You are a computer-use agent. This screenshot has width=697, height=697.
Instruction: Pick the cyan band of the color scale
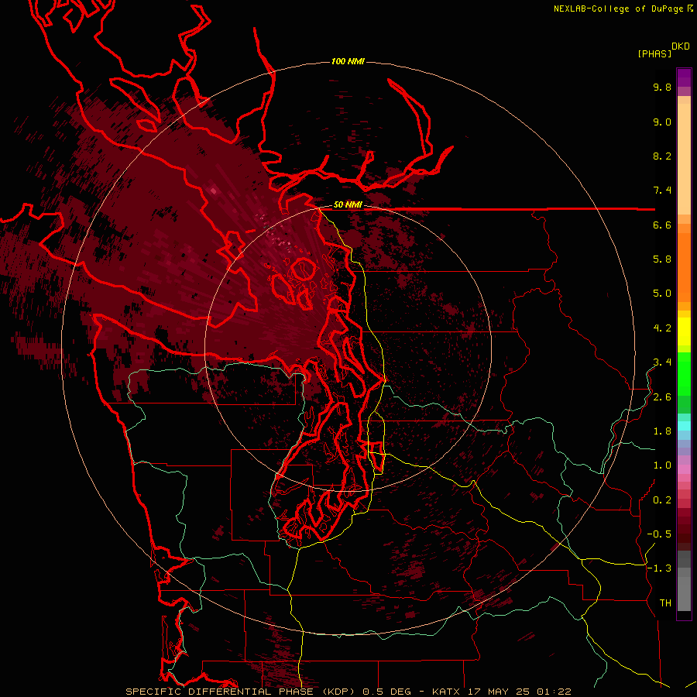click(x=684, y=426)
